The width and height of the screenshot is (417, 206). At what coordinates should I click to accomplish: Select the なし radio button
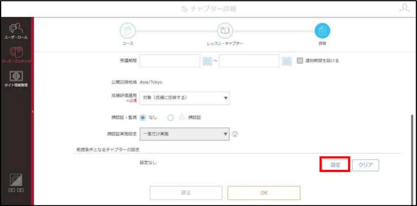(143, 118)
